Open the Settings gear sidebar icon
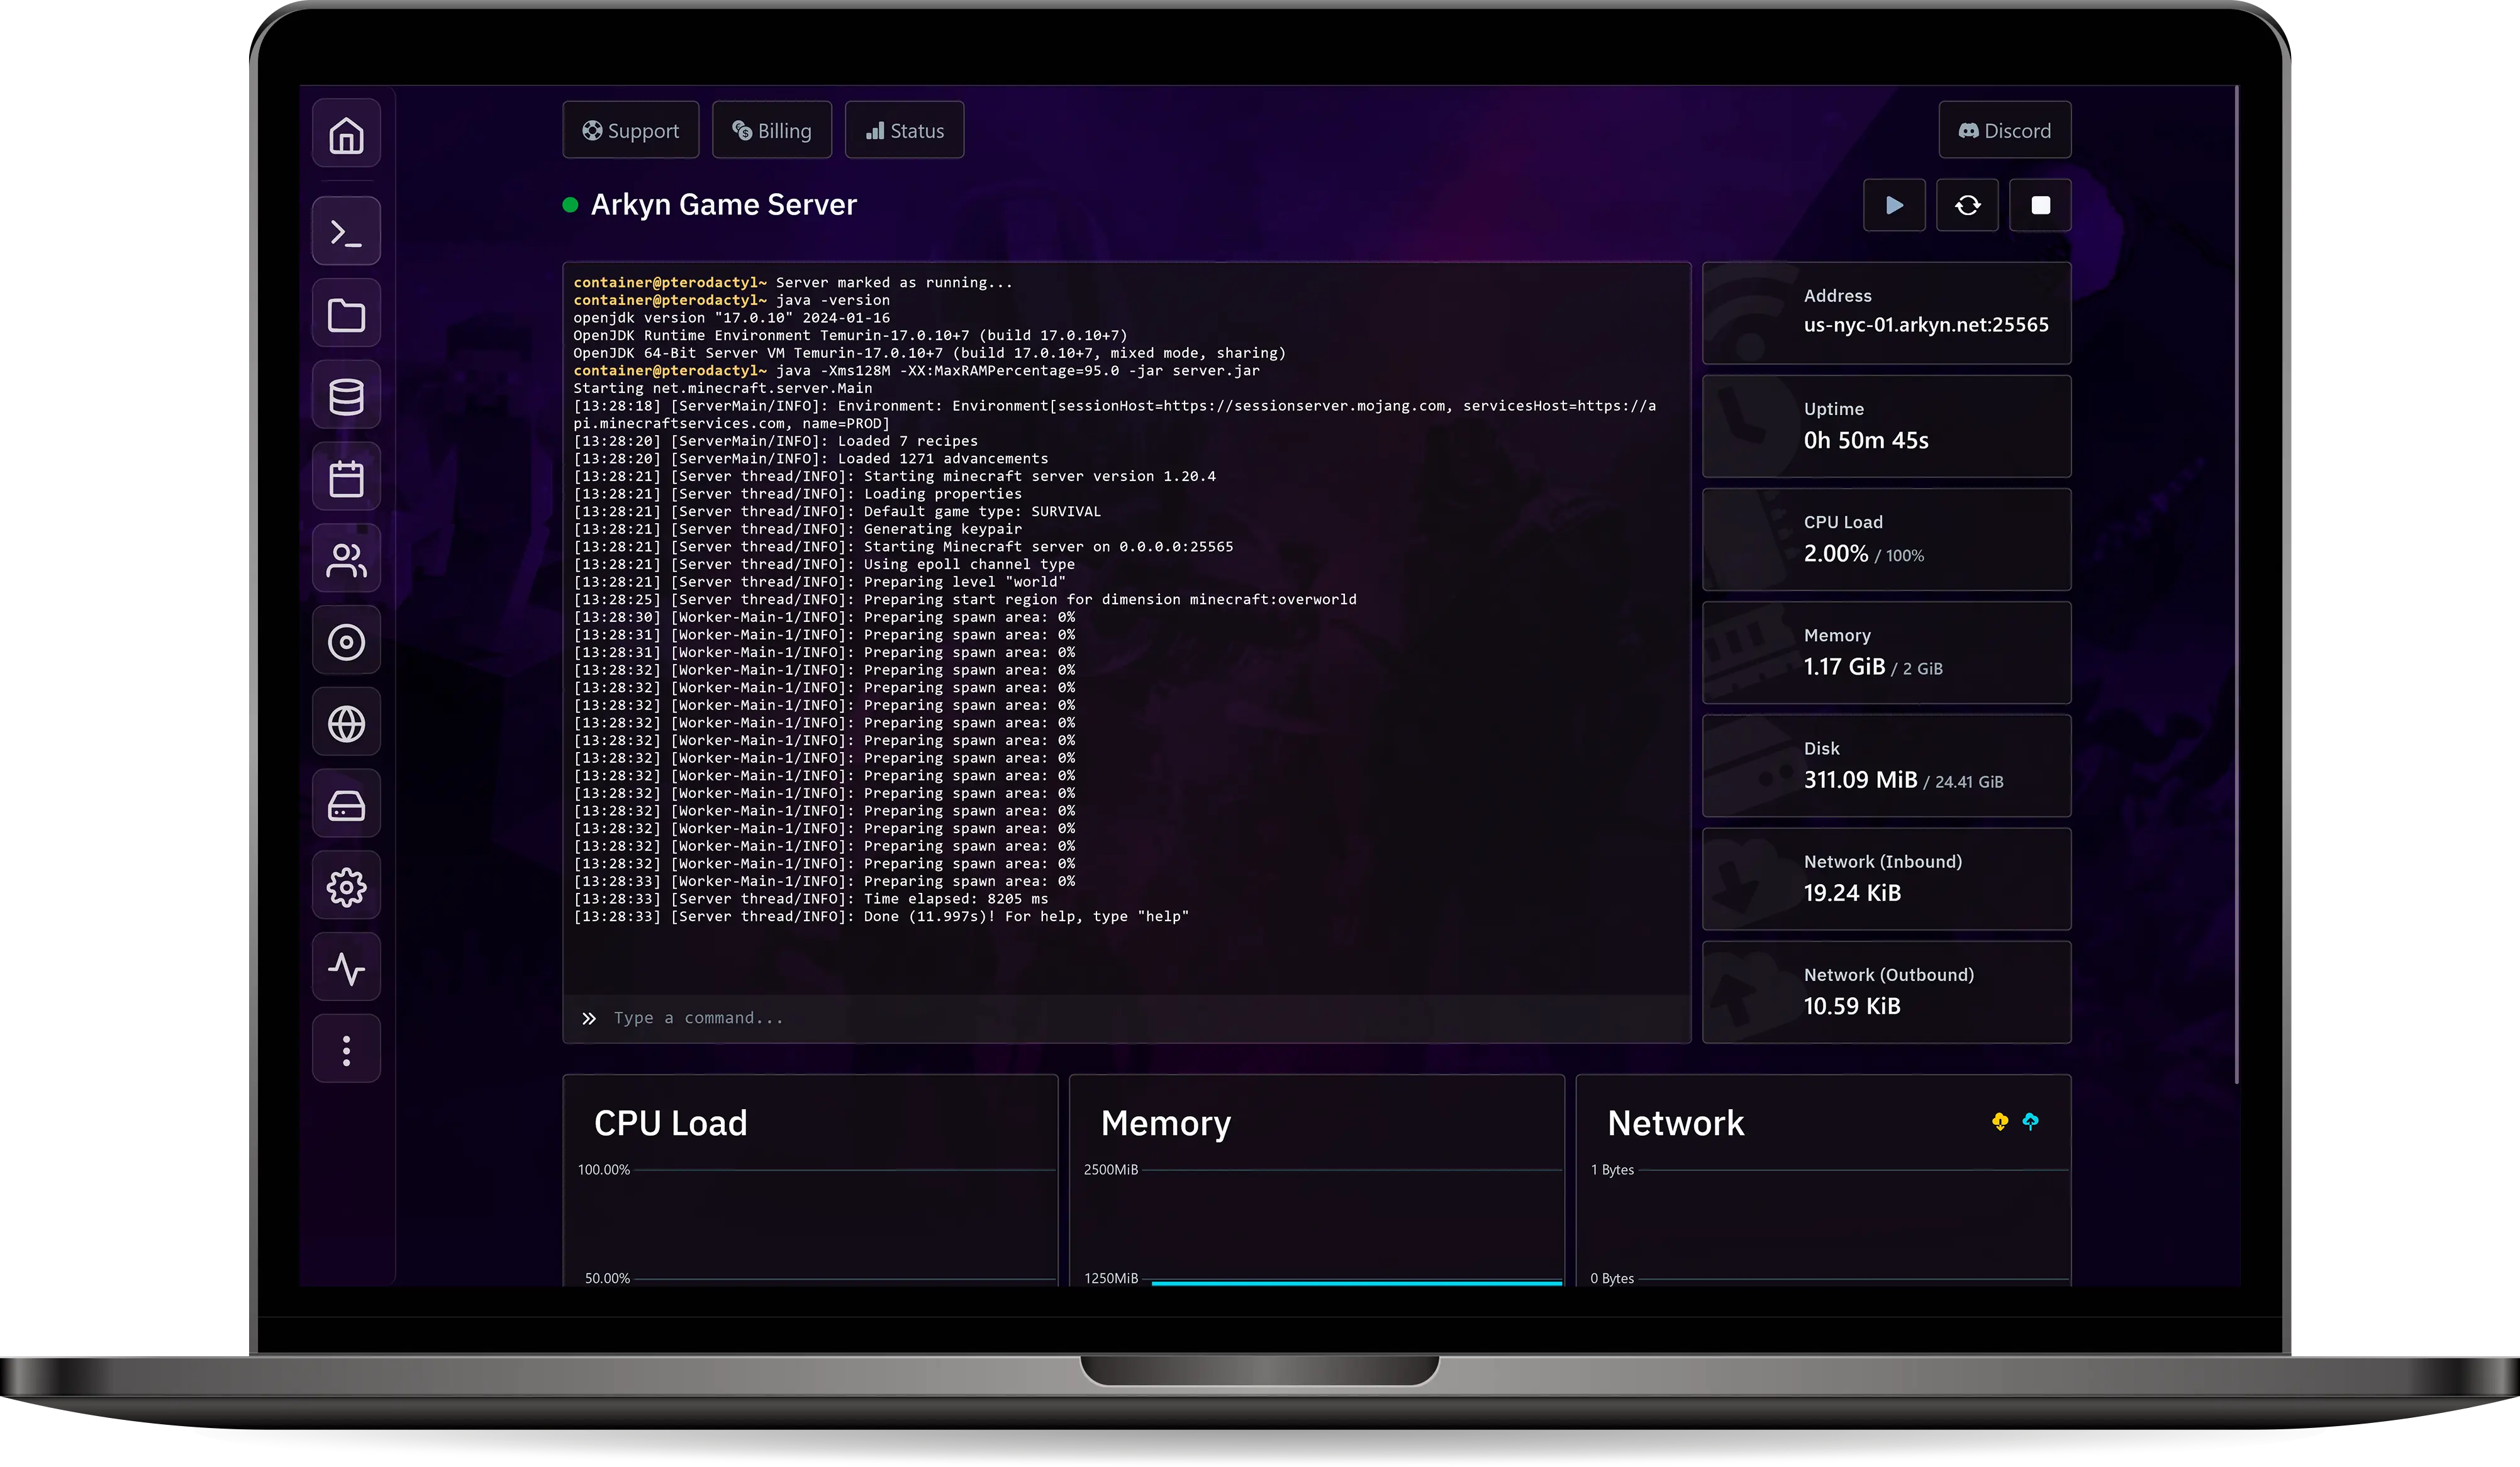 pyautogui.click(x=346, y=887)
